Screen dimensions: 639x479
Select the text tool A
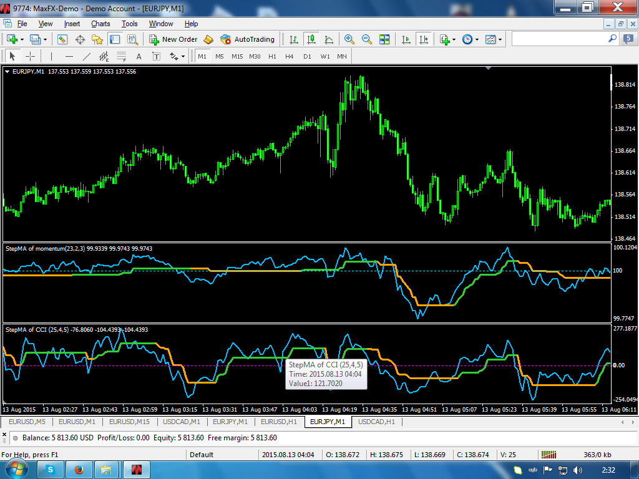coord(139,56)
